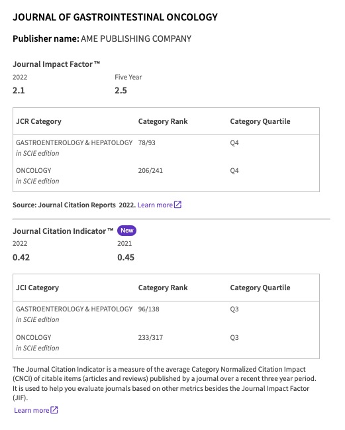Select the 2021 citation indicator value 0.45
The image size is (345, 430).
click(x=126, y=257)
